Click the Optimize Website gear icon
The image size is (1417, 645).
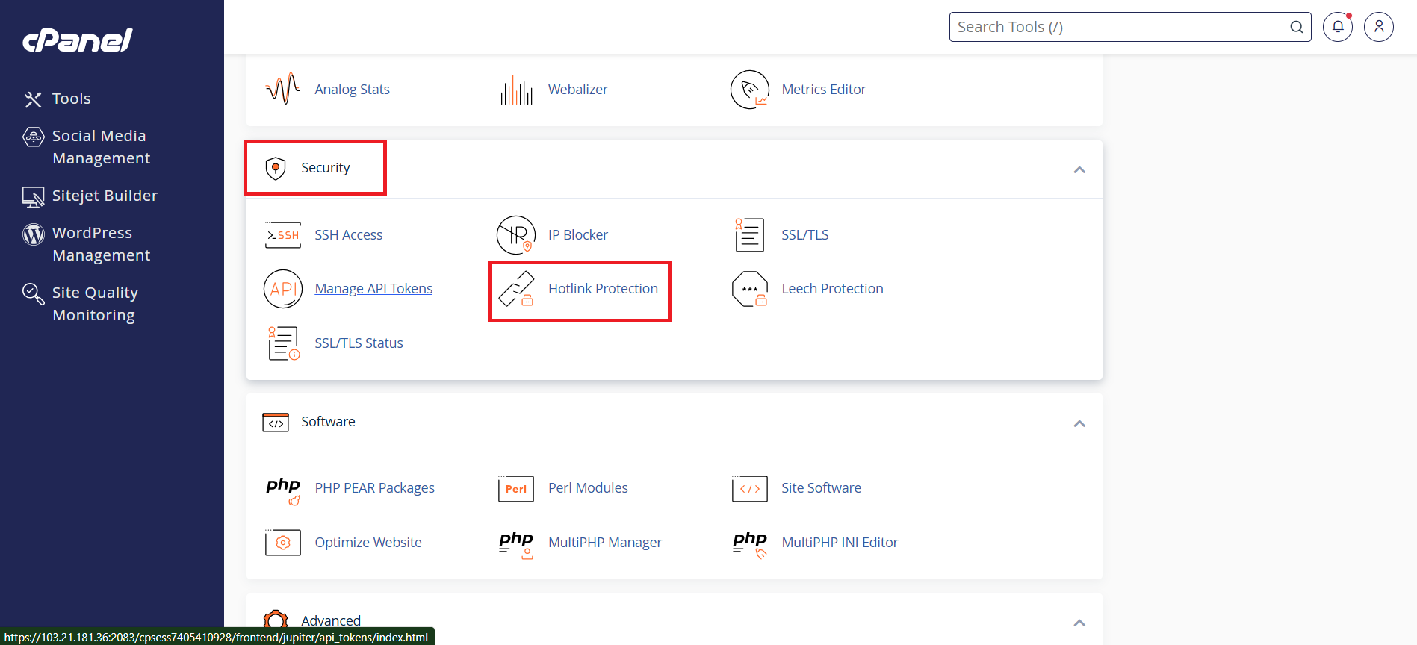283,543
